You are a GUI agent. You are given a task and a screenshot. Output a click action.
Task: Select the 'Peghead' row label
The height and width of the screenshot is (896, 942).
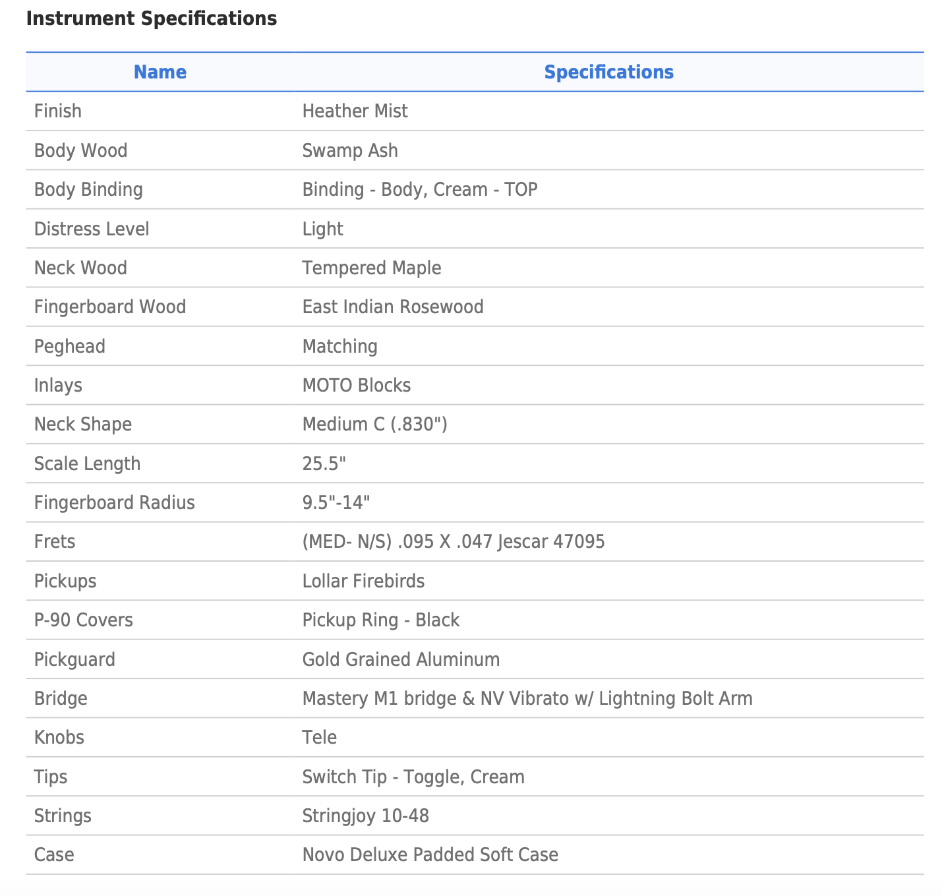point(70,346)
